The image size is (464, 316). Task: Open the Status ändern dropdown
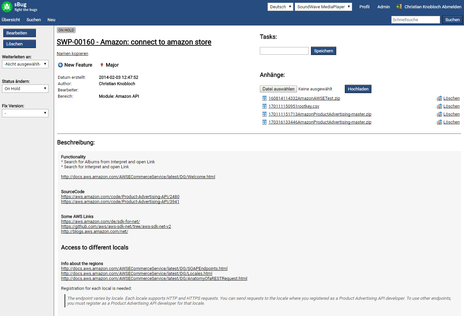click(x=25, y=89)
